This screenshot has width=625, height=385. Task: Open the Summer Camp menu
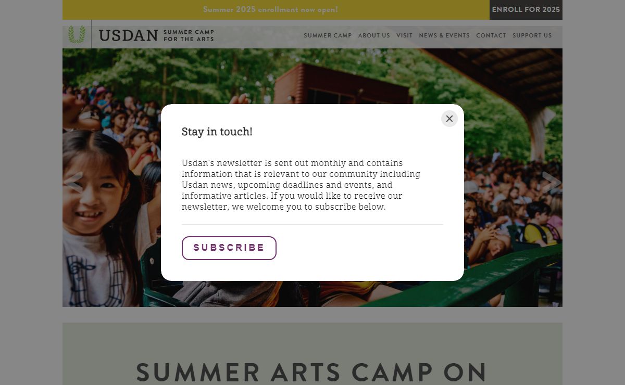328,35
